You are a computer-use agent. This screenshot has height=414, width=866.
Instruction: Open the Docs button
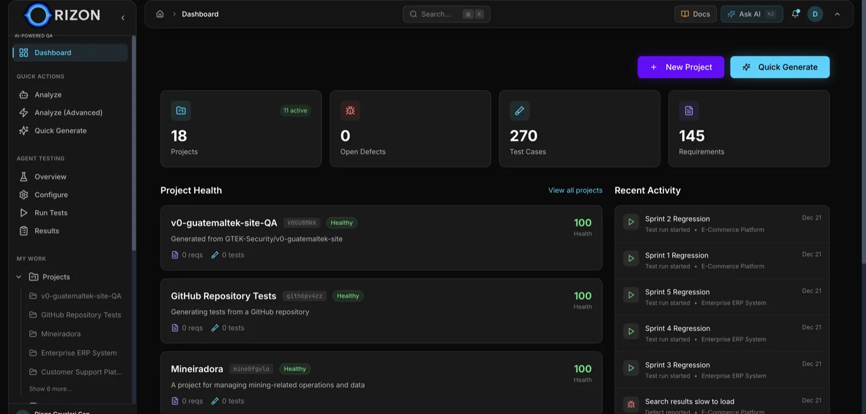[x=696, y=14]
